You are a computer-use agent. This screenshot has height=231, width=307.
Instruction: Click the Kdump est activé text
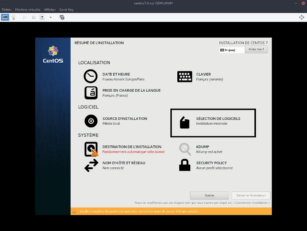click(209, 152)
